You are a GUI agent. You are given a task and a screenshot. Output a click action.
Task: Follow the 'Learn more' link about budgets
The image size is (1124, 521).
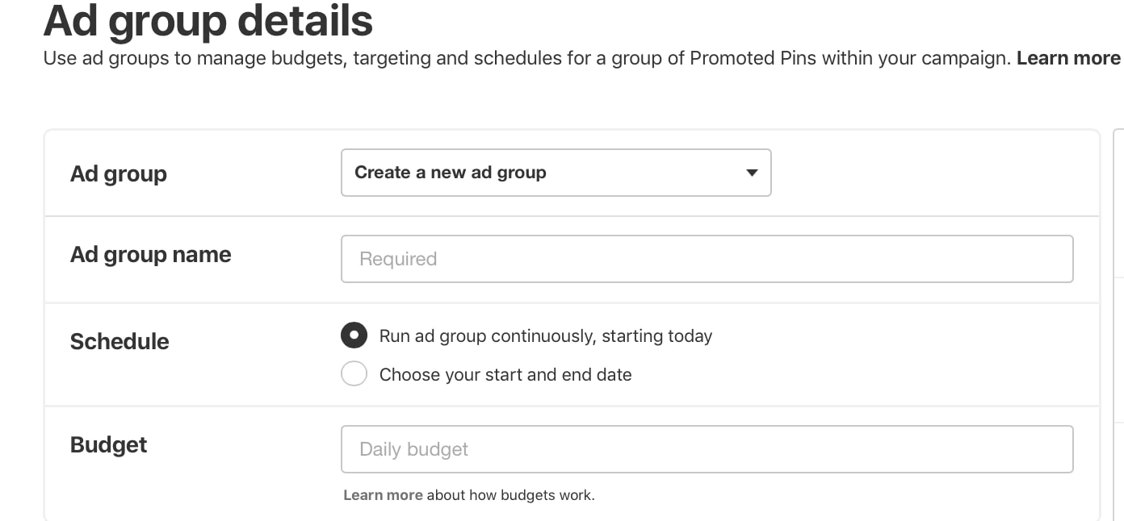point(383,495)
